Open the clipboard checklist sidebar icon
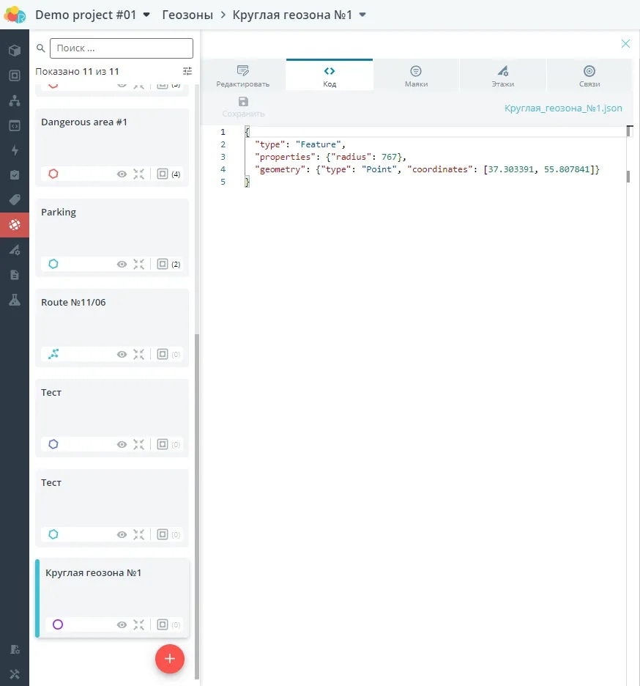Screen dimensions: 640x686 (x=15, y=174)
